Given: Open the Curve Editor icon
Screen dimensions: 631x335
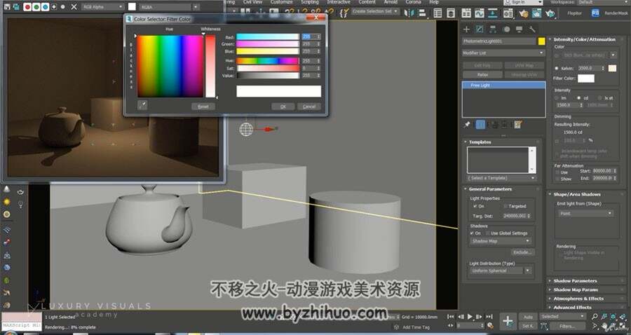Looking at the screenshot, I should (480, 13).
